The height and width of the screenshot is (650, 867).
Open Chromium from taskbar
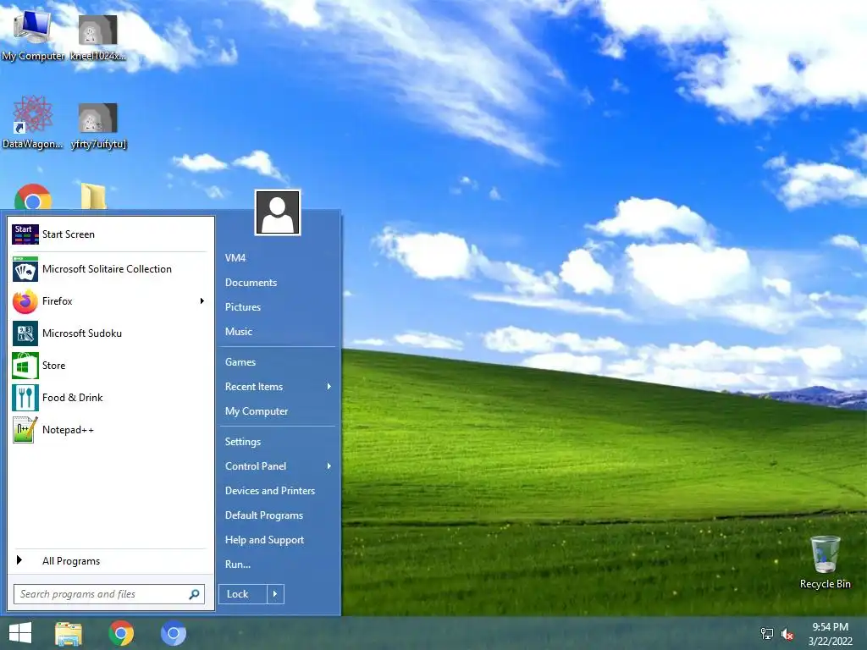pos(173,633)
